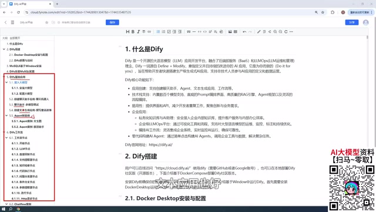This screenshot has width=376, height=212.
Task: Insert a blockquote using the quote icon
Action: [189, 32]
